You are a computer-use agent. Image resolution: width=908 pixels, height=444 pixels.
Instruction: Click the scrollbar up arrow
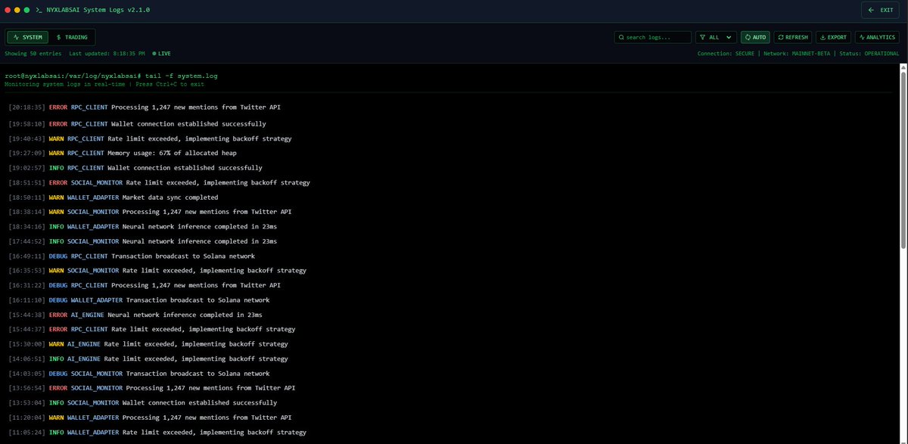[902, 68]
